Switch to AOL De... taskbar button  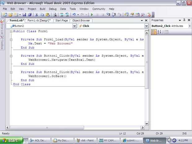[39, 141]
